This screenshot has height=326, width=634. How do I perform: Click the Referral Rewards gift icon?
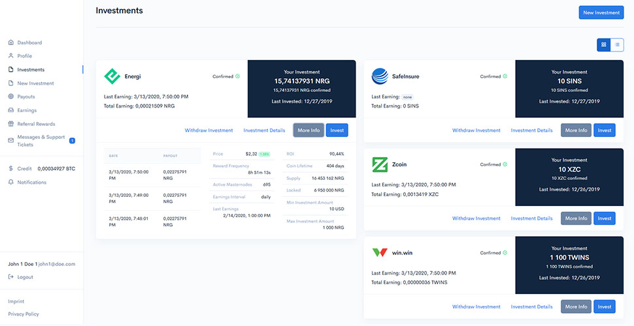coord(11,124)
